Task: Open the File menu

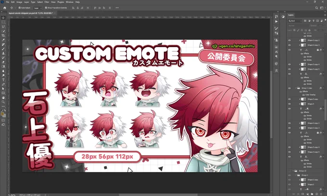Action: [x=7, y=2]
